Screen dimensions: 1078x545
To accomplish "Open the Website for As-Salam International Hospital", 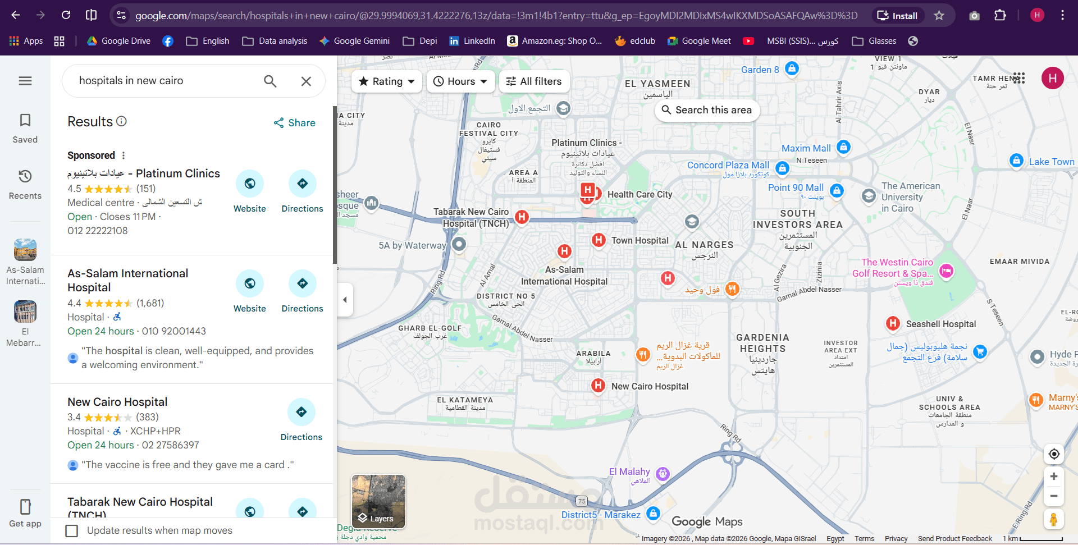I will [250, 283].
